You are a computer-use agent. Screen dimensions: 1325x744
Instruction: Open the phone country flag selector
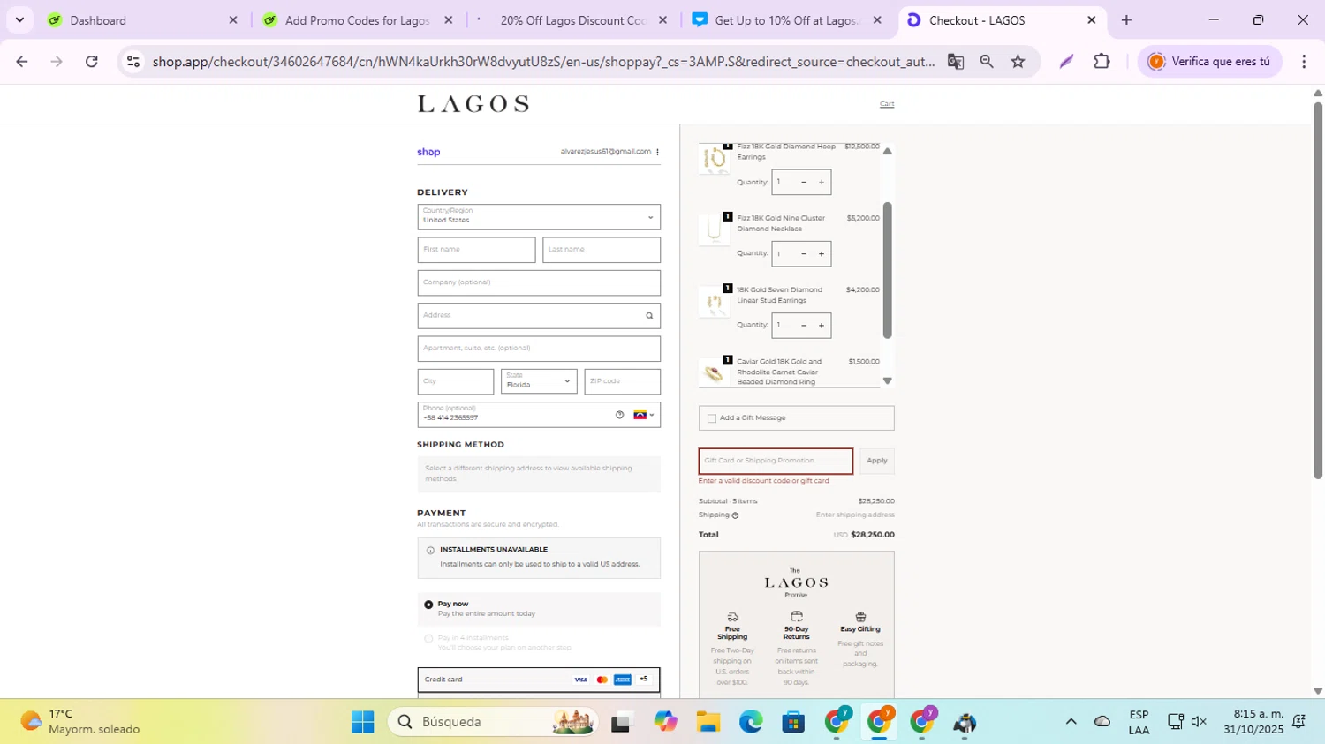click(644, 415)
